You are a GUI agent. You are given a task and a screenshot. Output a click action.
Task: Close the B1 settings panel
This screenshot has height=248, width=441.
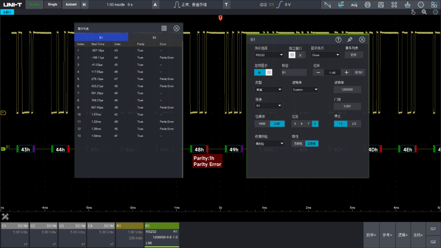(x=362, y=40)
